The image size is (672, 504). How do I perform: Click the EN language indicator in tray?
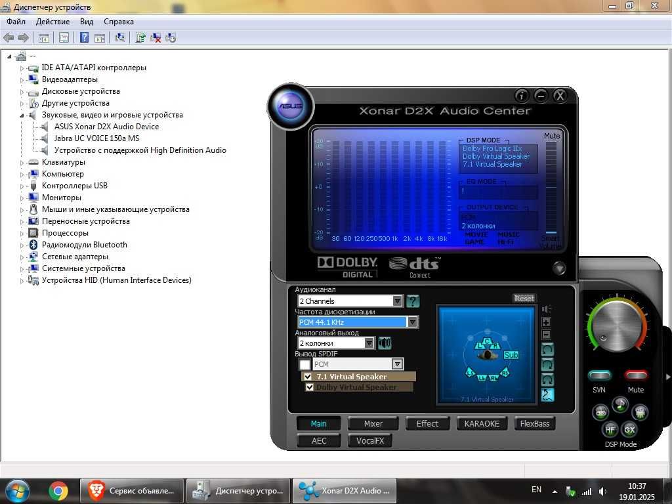tap(536, 490)
